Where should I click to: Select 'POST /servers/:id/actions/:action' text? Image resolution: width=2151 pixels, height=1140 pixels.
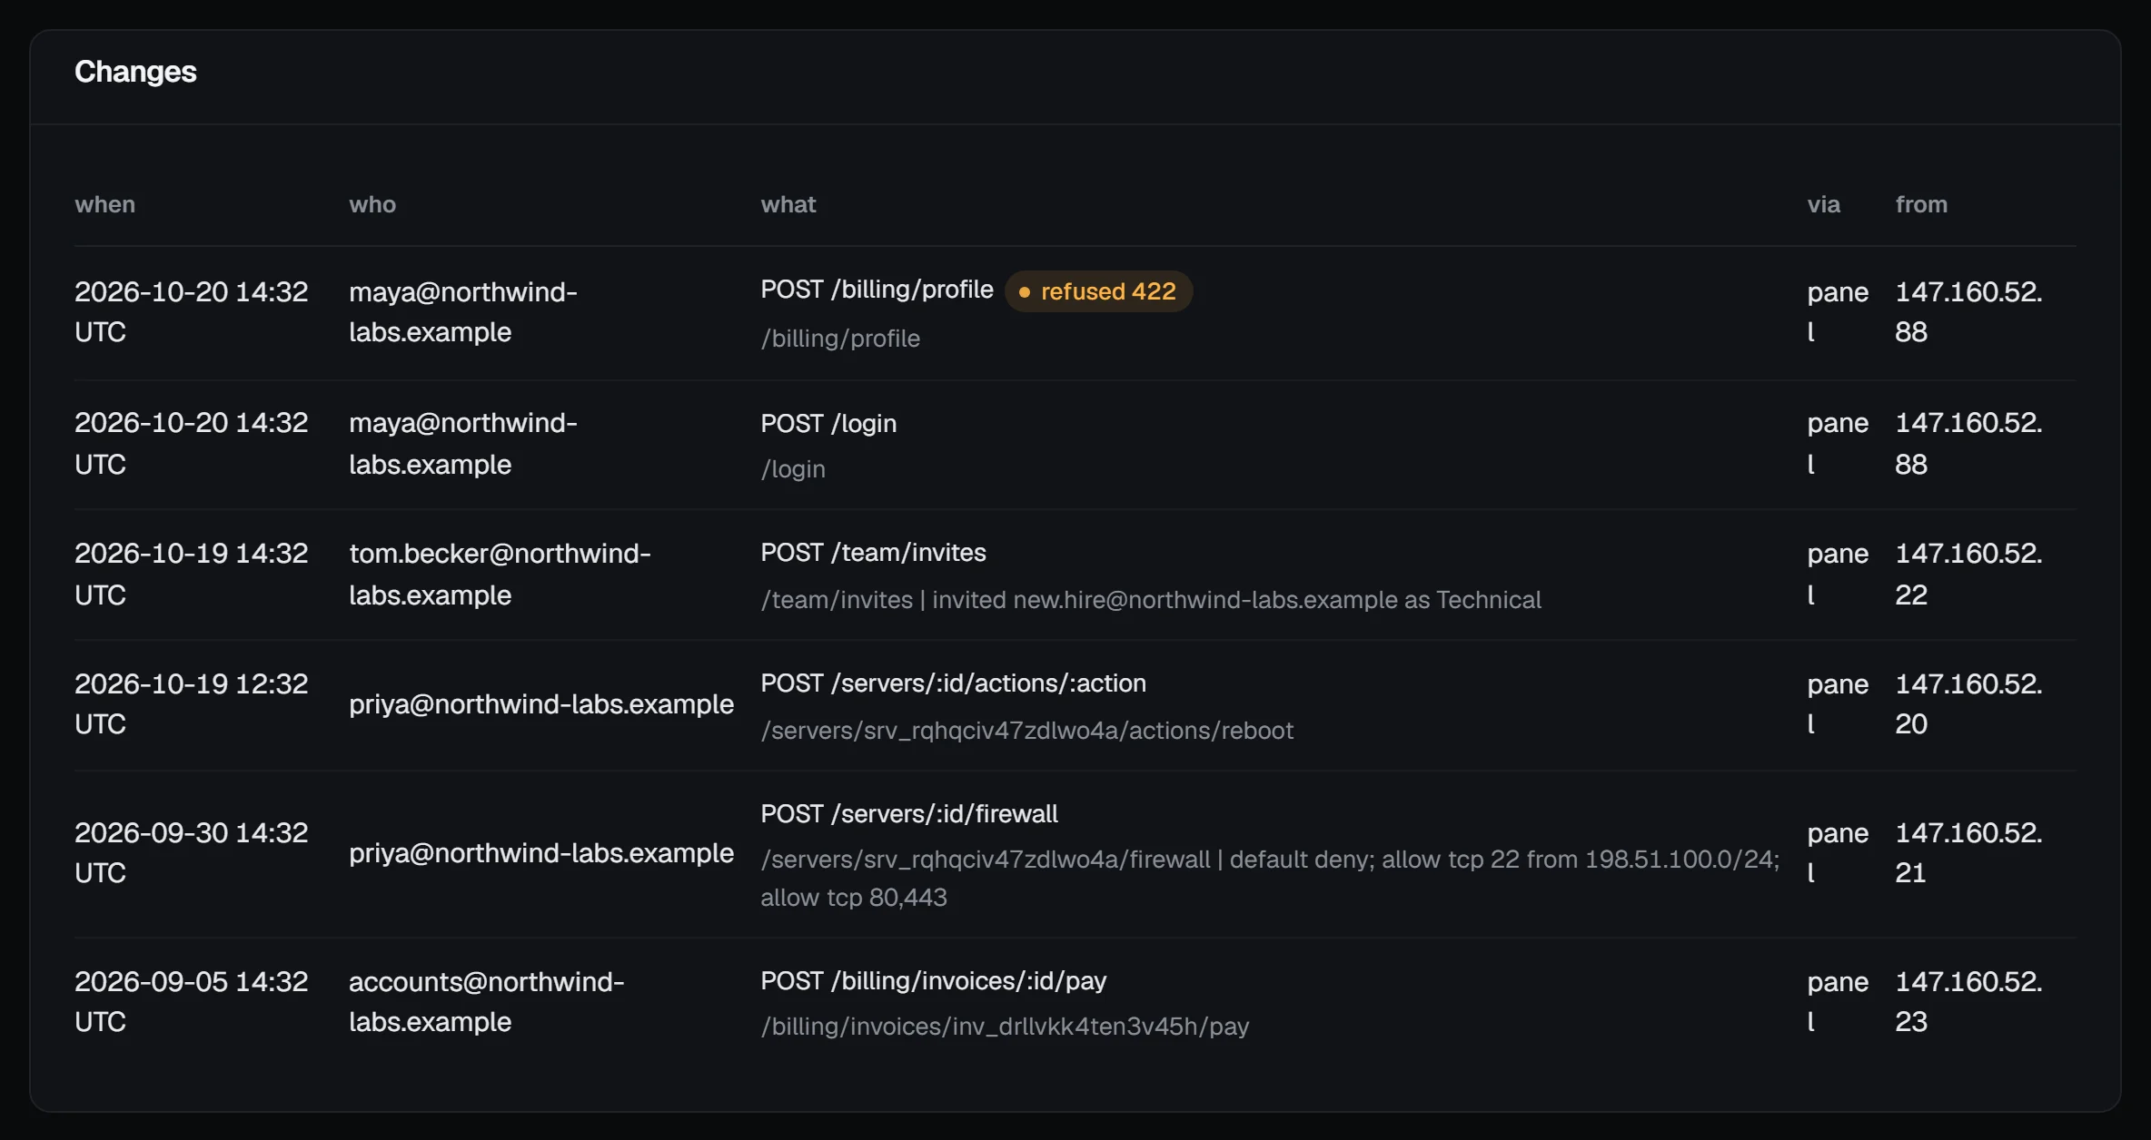click(x=953, y=683)
